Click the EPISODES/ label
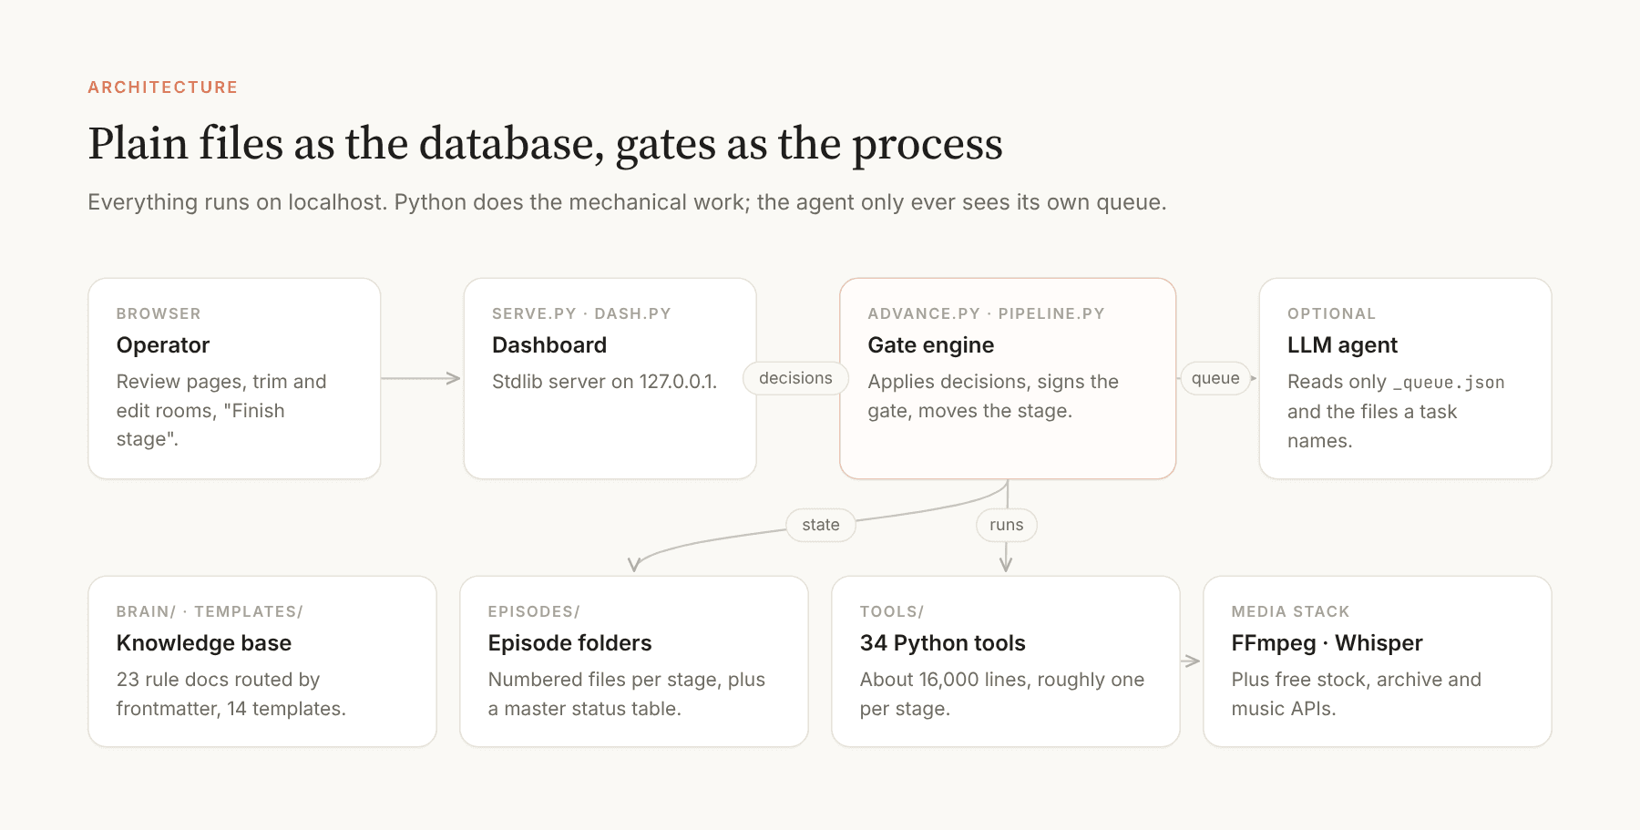Image resolution: width=1640 pixels, height=830 pixels. (534, 611)
